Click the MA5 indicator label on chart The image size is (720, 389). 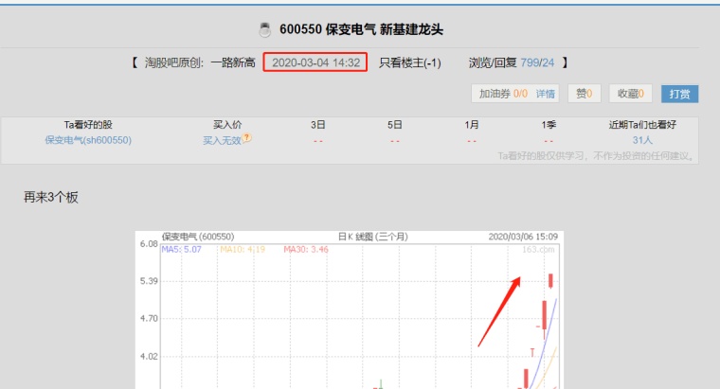181,250
